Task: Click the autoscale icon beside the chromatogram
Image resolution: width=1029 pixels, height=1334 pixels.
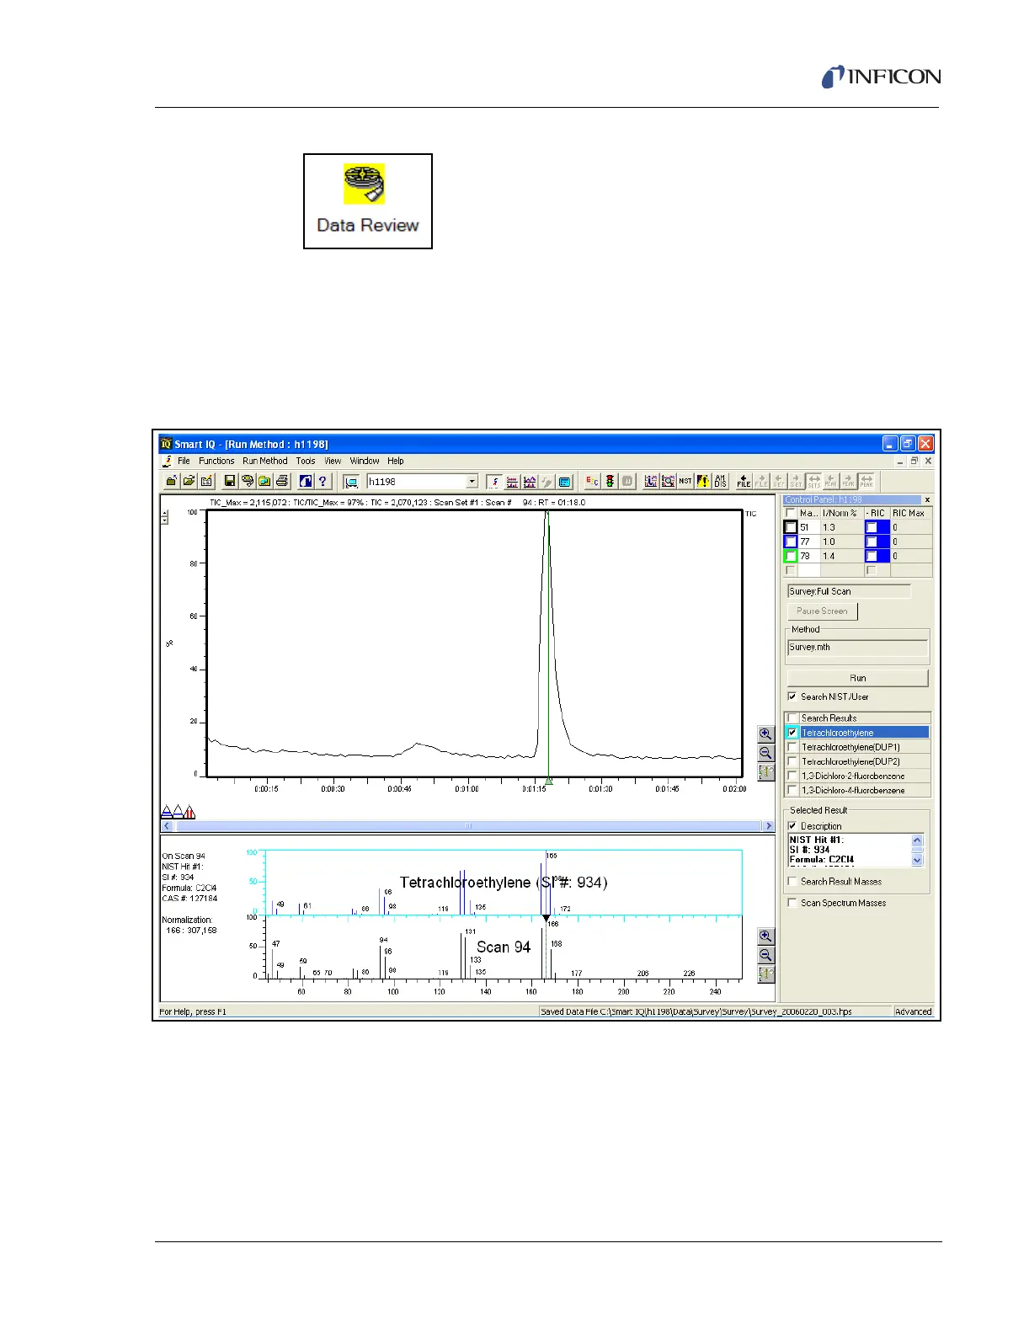Action: 765,772
